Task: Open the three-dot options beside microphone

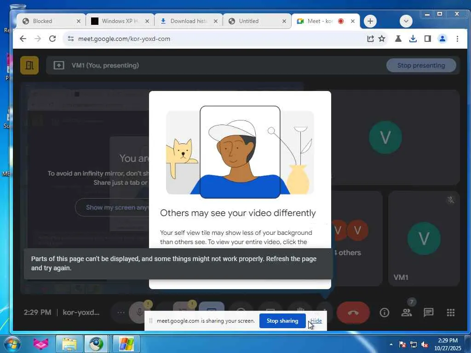Action: click(121, 313)
